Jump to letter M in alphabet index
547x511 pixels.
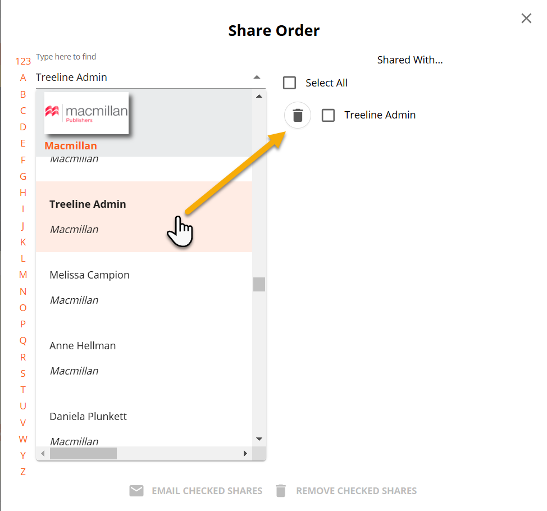pos(23,275)
